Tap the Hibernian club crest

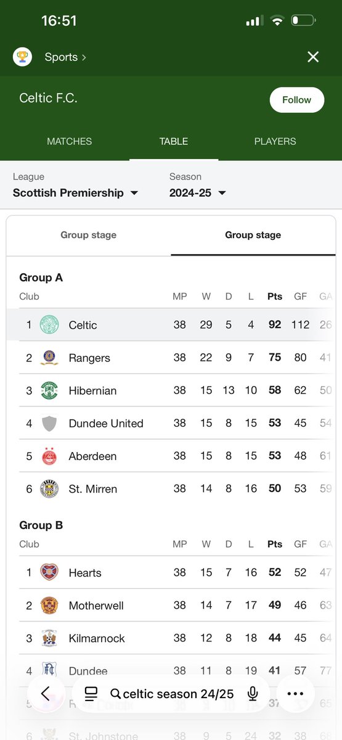click(49, 390)
